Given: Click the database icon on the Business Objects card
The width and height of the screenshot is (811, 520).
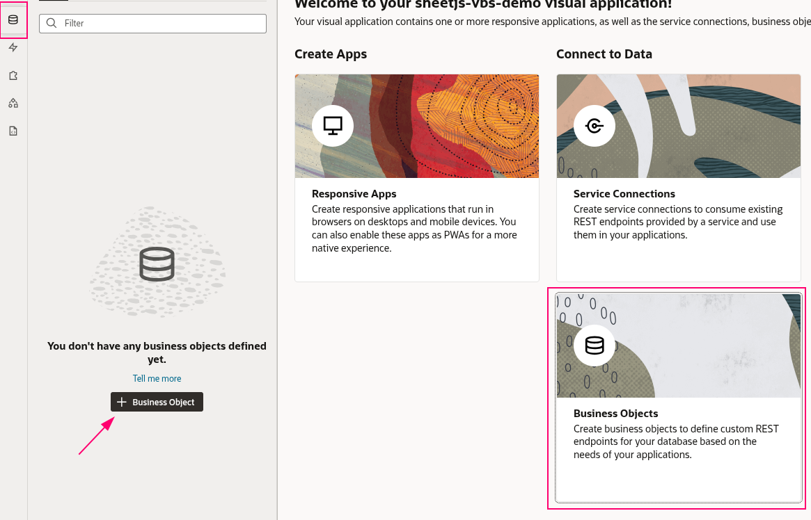Looking at the screenshot, I should 594,345.
